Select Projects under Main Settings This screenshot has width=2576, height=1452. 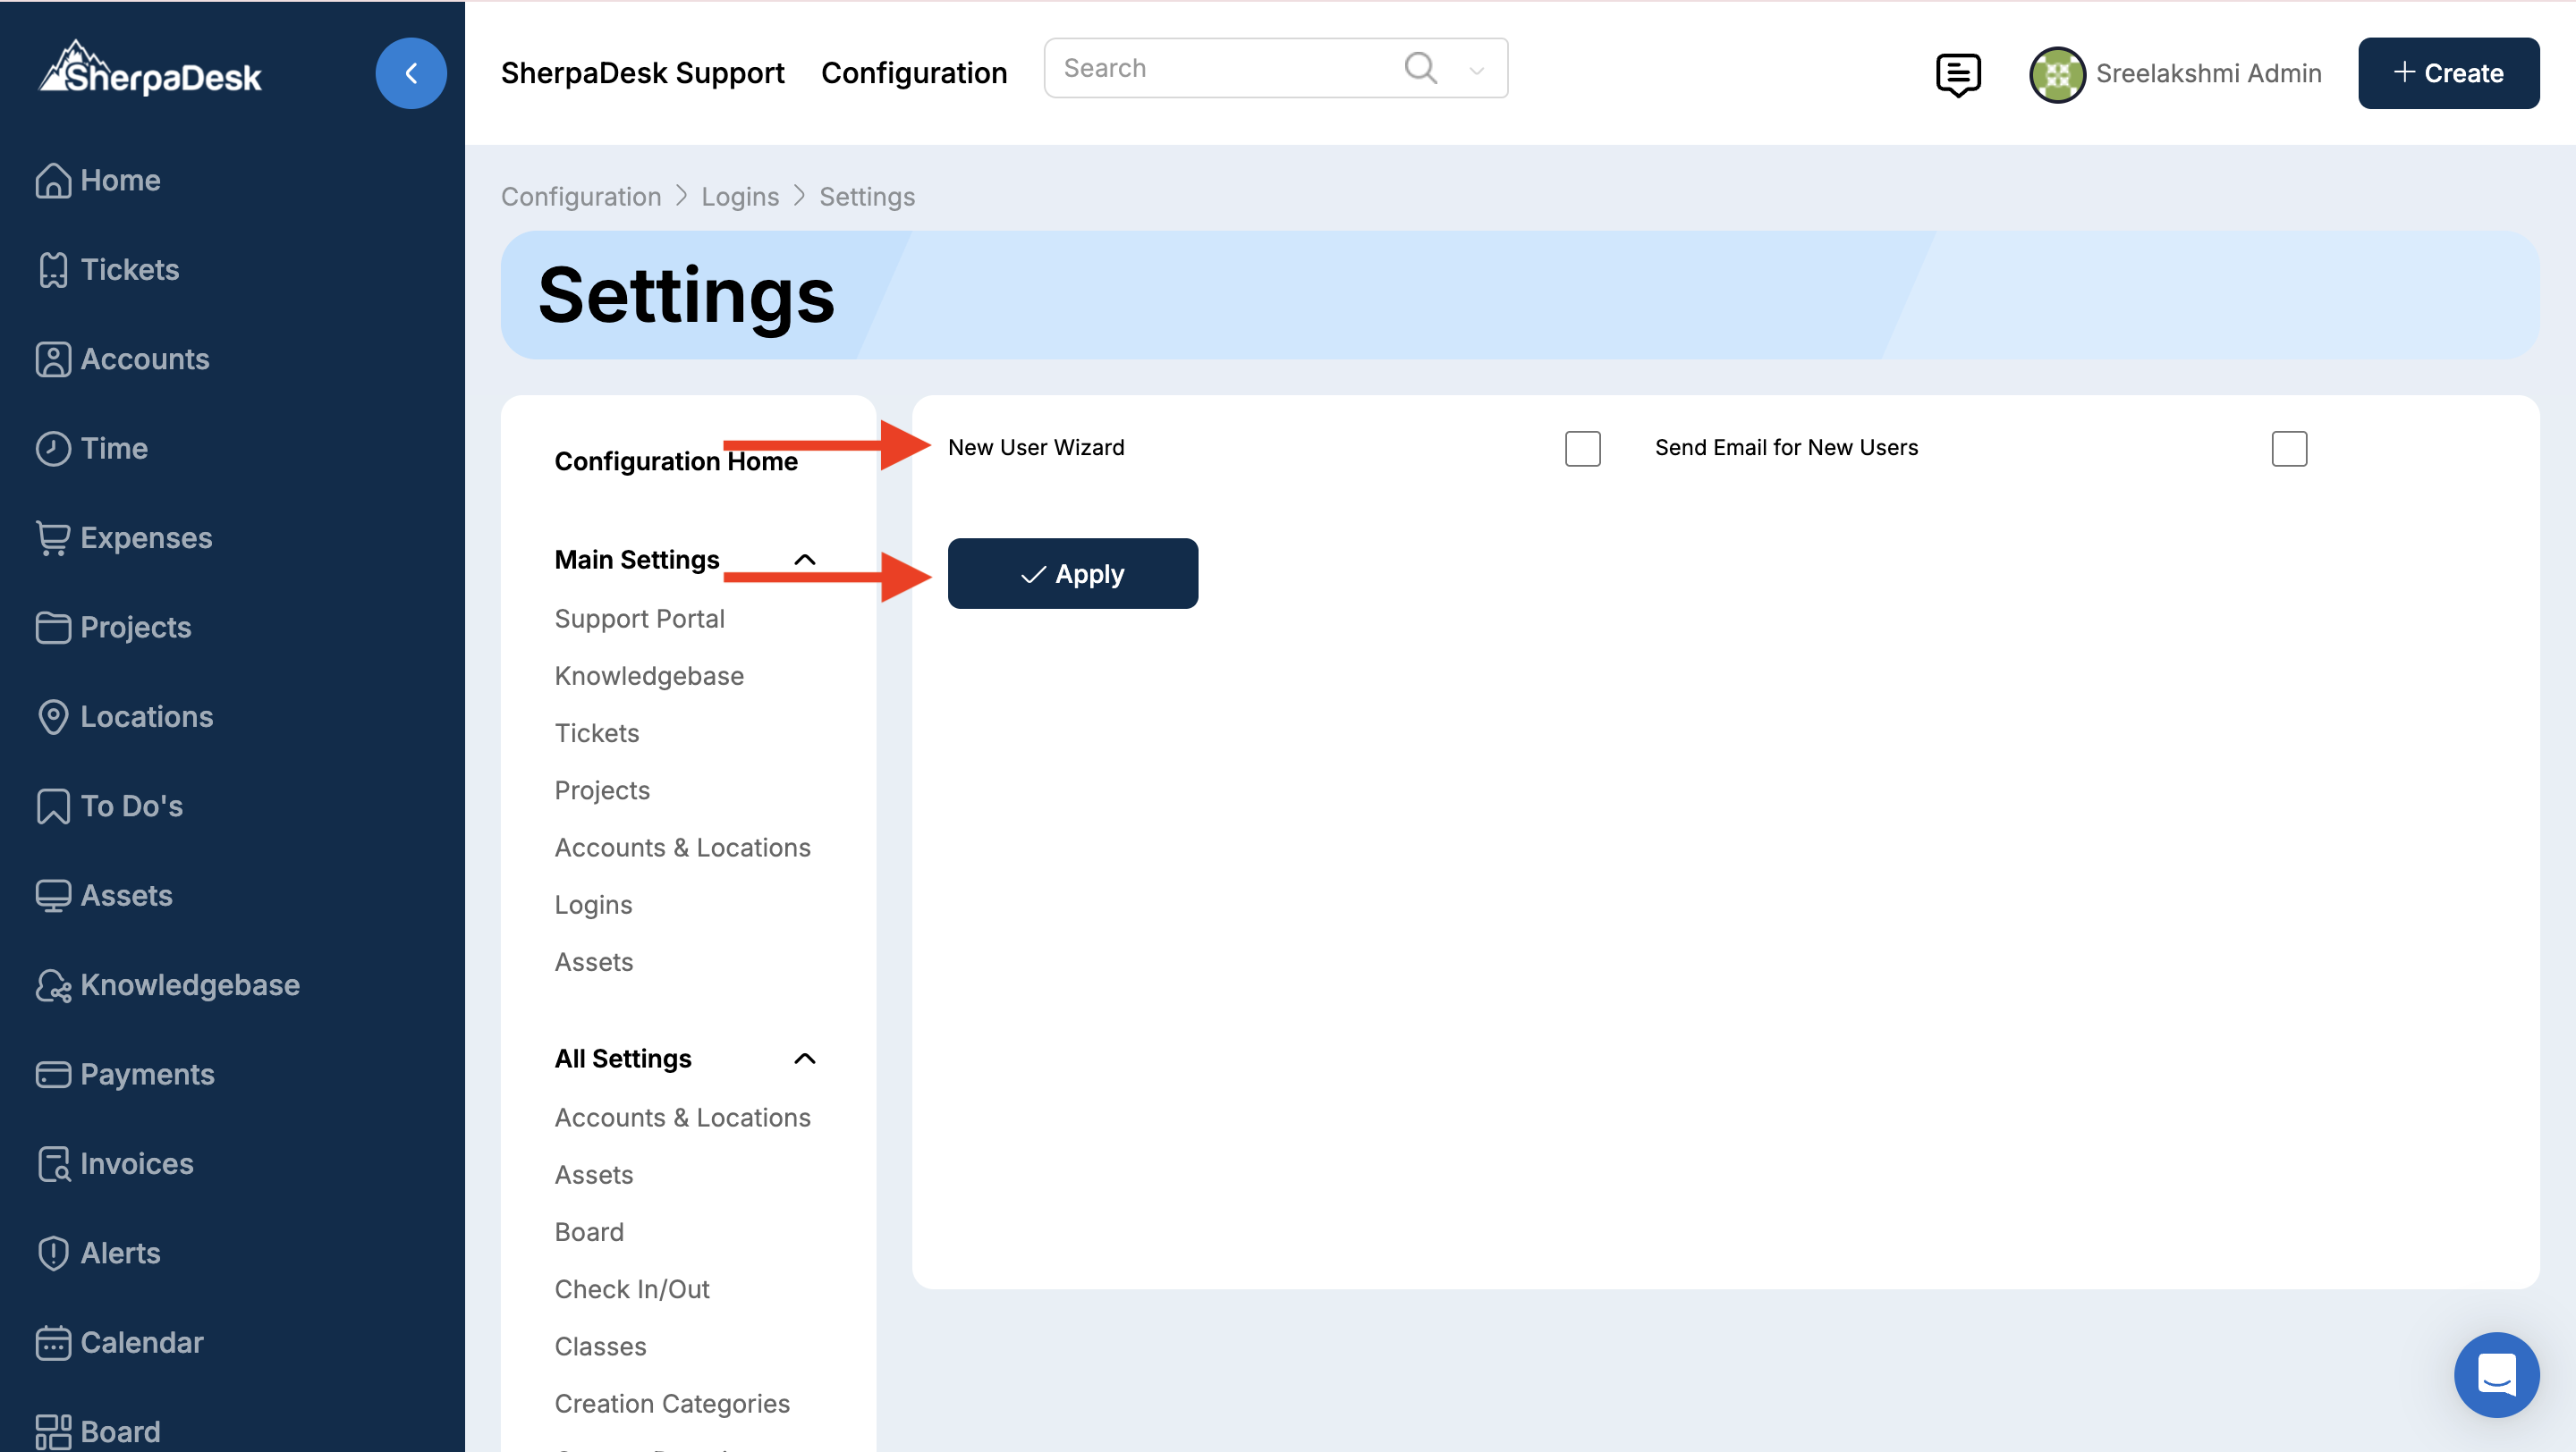click(602, 790)
